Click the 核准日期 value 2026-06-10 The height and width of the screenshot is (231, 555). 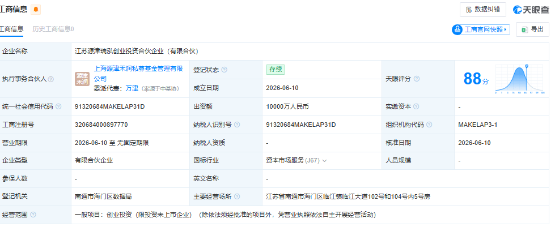pos(474,143)
